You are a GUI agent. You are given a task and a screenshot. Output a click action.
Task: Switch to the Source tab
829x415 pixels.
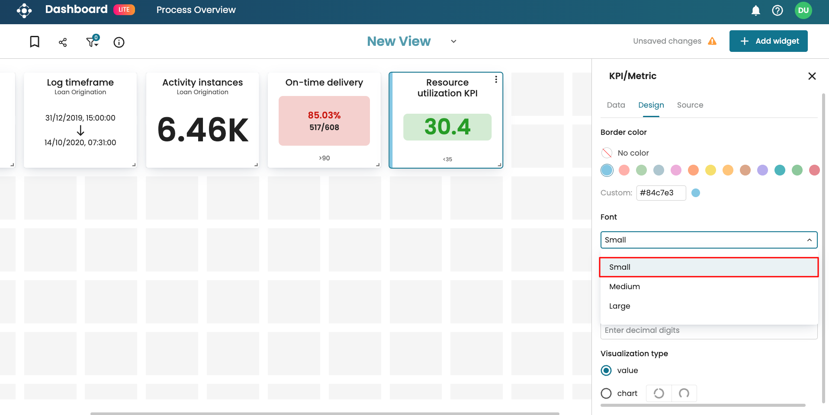[690, 105]
